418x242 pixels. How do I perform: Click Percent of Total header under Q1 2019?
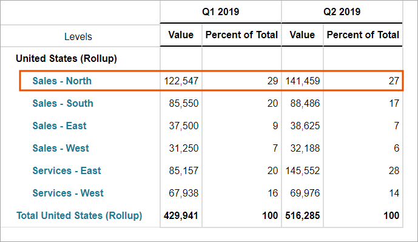coord(241,35)
